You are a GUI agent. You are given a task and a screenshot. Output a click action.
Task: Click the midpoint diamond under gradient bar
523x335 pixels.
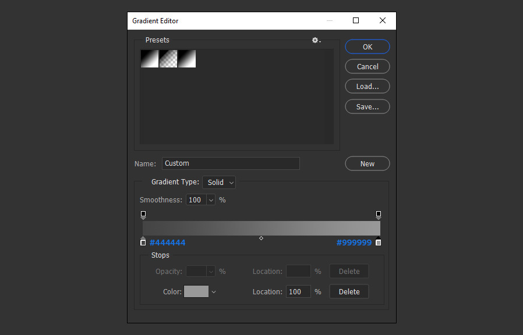(261, 238)
